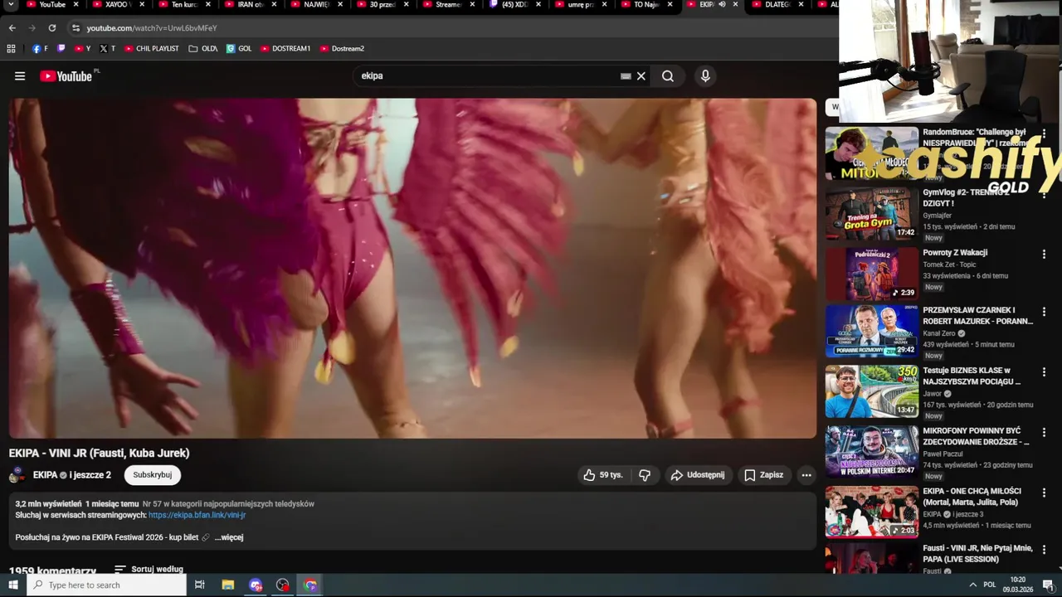Open the GOL bookmark
Screen dimensions: 1062x597
[239, 49]
